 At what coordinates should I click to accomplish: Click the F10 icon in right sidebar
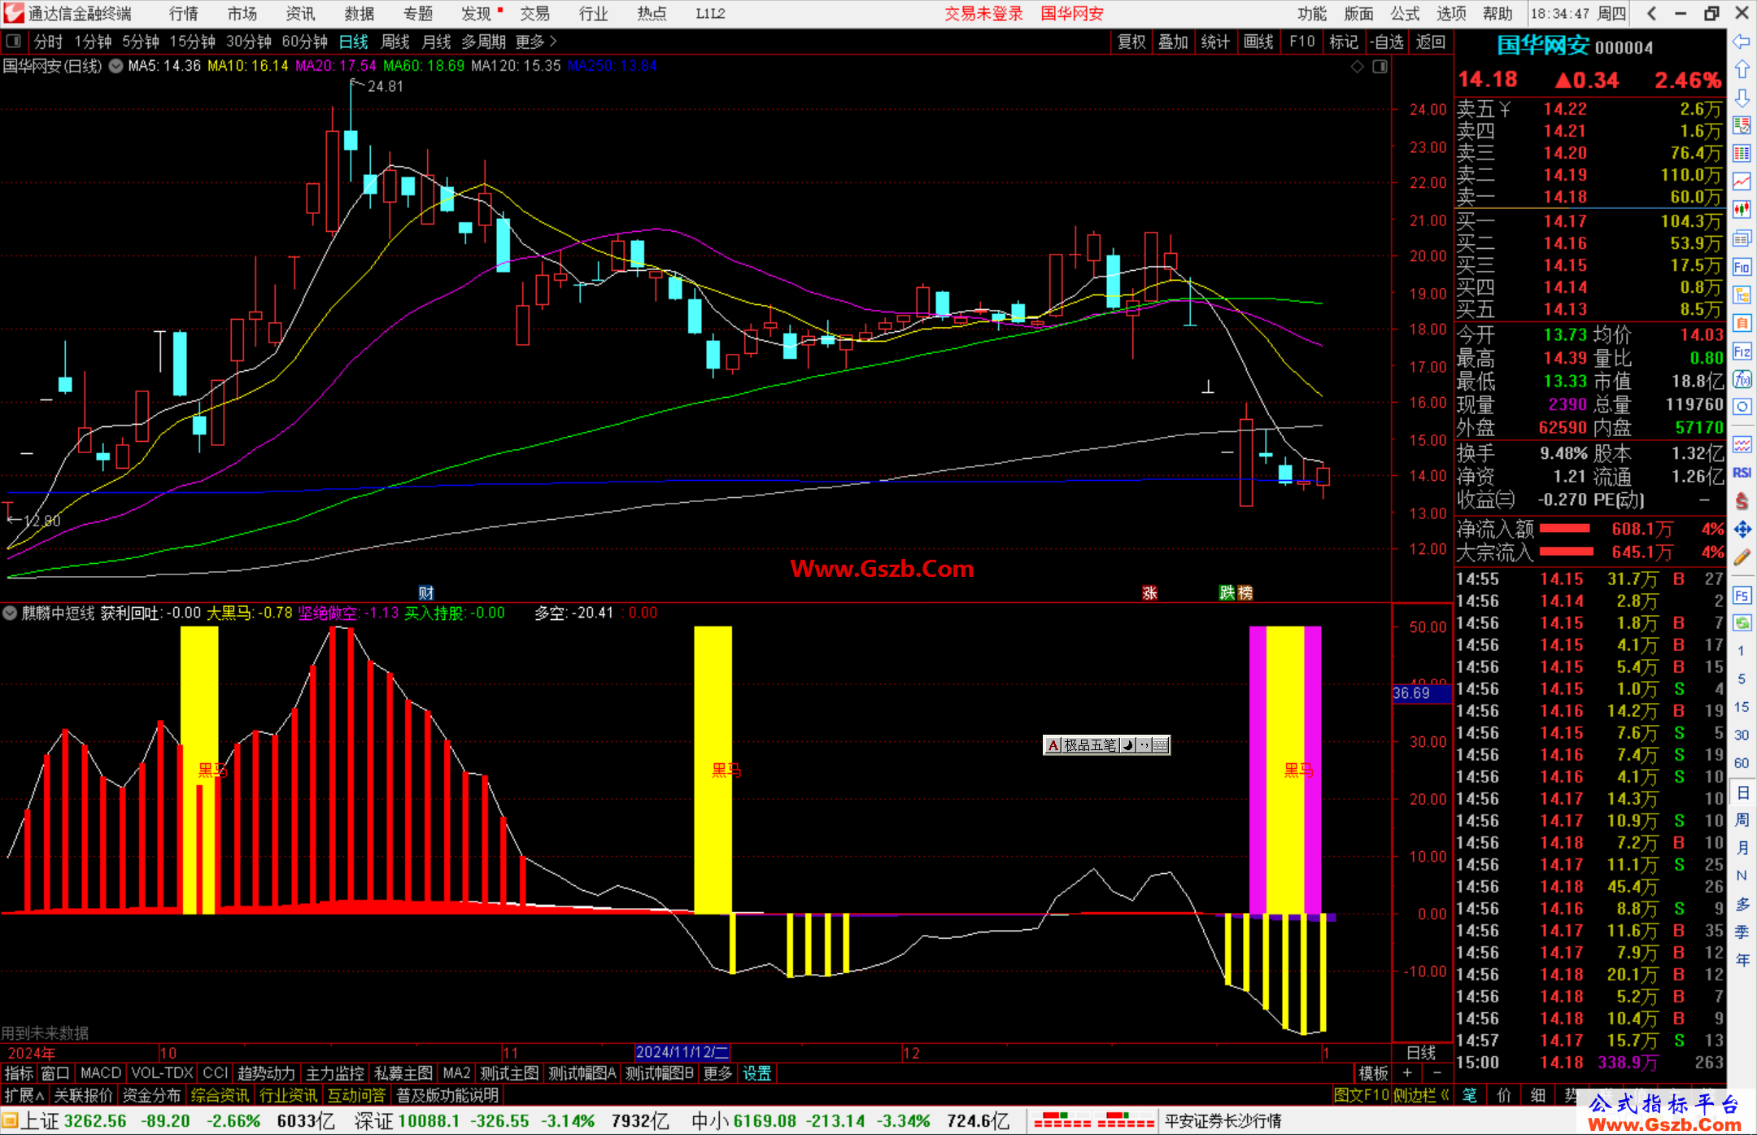[1742, 267]
